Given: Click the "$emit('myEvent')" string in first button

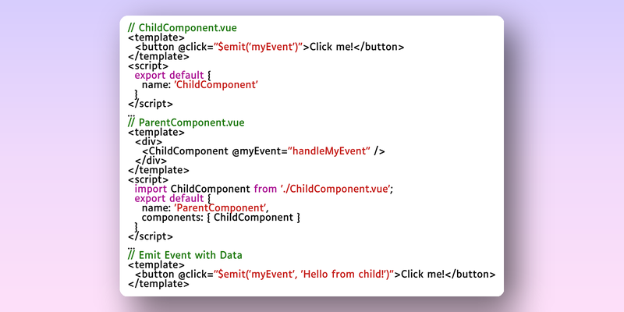Looking at the screenshot, I should [x=259, y=47].
